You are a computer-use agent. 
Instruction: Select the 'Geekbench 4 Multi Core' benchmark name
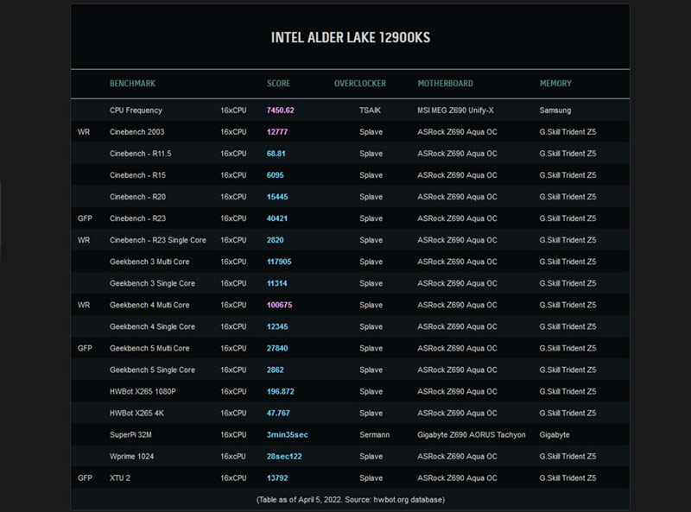(149, 305)
